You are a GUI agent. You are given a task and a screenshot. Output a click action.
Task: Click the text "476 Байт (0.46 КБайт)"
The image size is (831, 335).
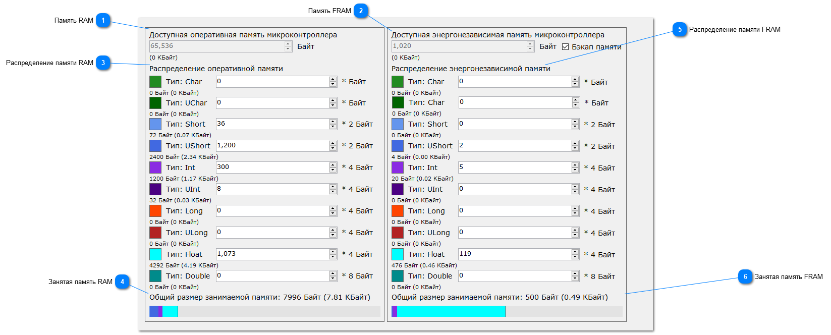[x=424, y=265]
